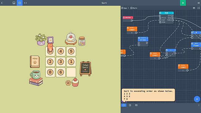Open the third tab in the bottom bar
This screenshot has height=113, width=201.
tap(136, 105)
